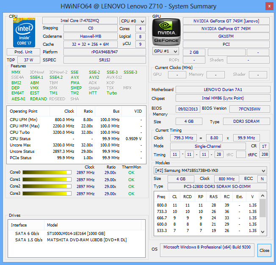Click the Intel Core i7-4702MQ name field
The image size is (276, 265).
click(x=80, y=21)
